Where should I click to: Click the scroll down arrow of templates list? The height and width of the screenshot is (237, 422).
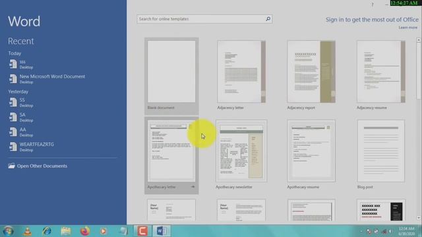pos(419,218)
